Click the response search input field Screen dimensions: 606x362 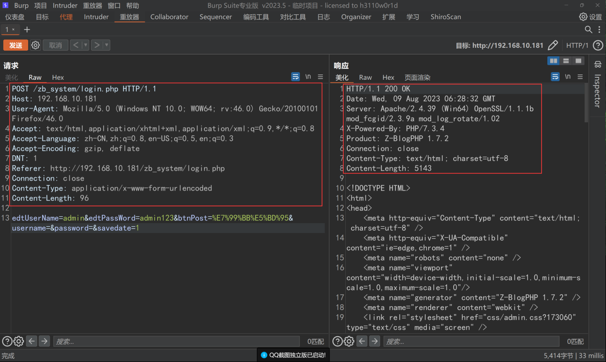(471, 341)
